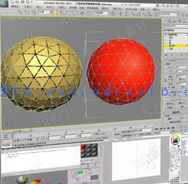Select the Link chain tool

20,12
